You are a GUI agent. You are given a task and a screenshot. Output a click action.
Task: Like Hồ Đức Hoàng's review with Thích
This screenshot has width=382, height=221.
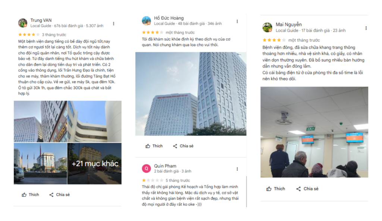pos(154,146)
